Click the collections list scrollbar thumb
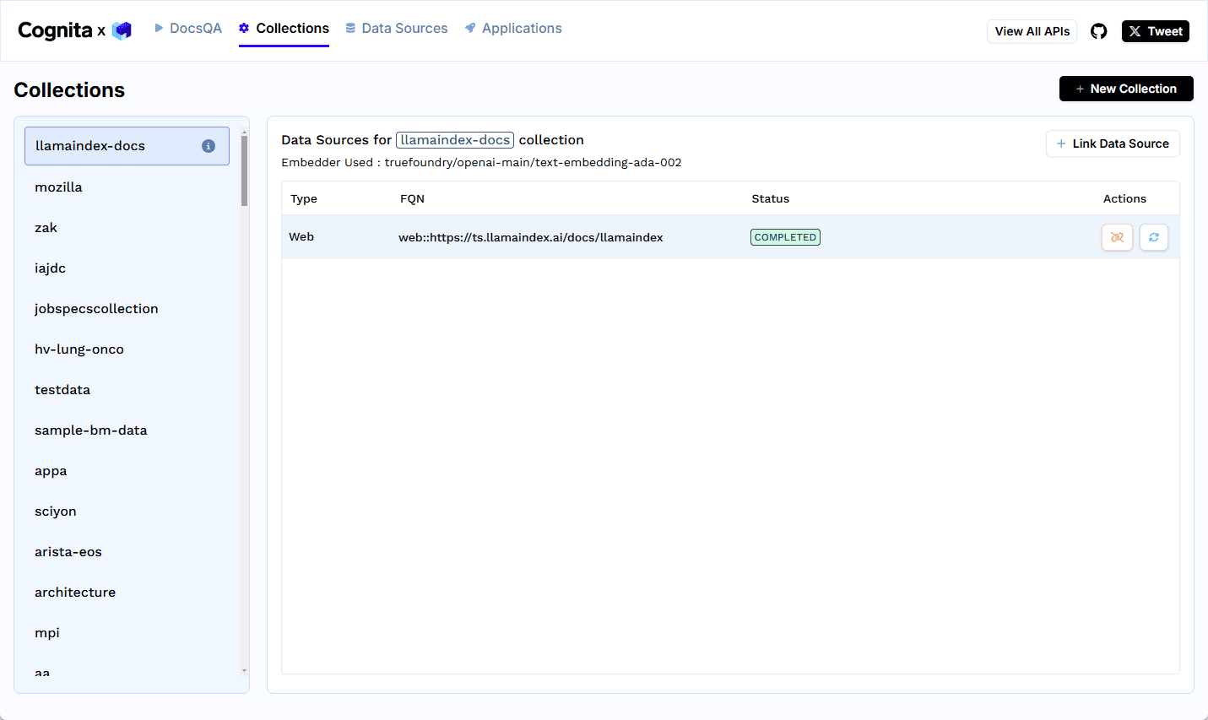Image resolution: width=1208 pixels, height=720 pixels. (x=244, y=171)
